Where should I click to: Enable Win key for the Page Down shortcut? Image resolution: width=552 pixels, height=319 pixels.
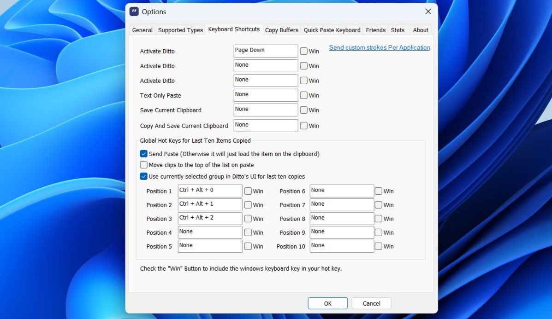pos(303,51)
